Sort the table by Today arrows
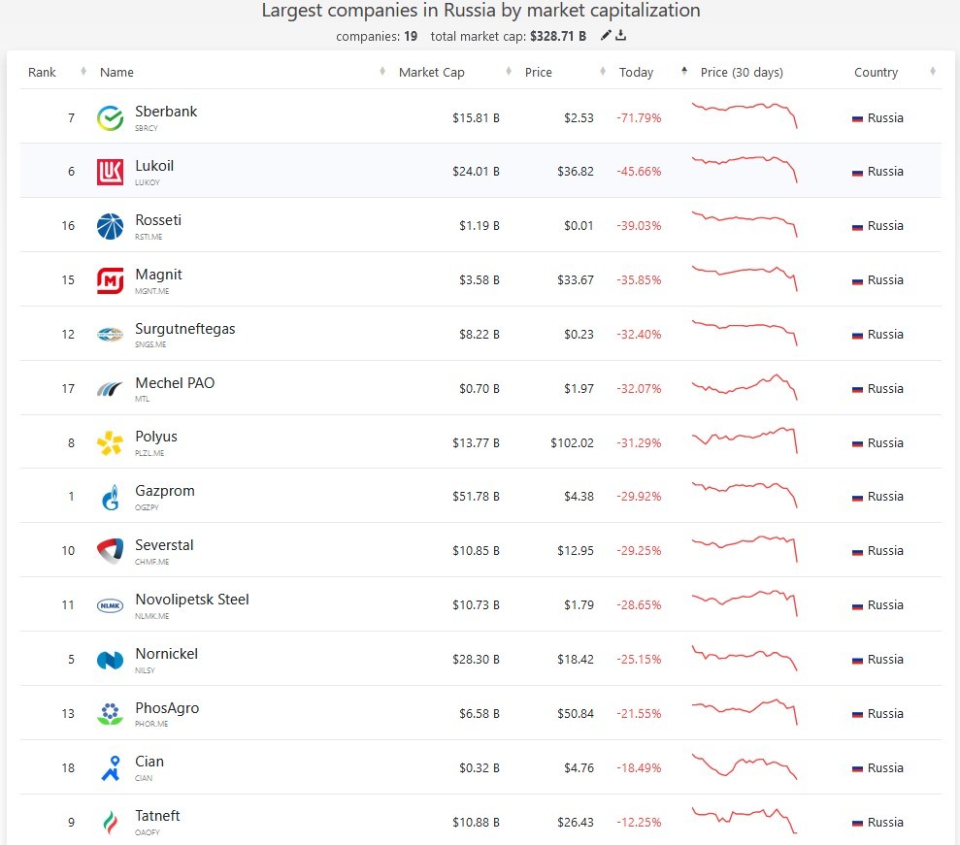This screenshot has width=960, height=845. click(x=684, y=72)
